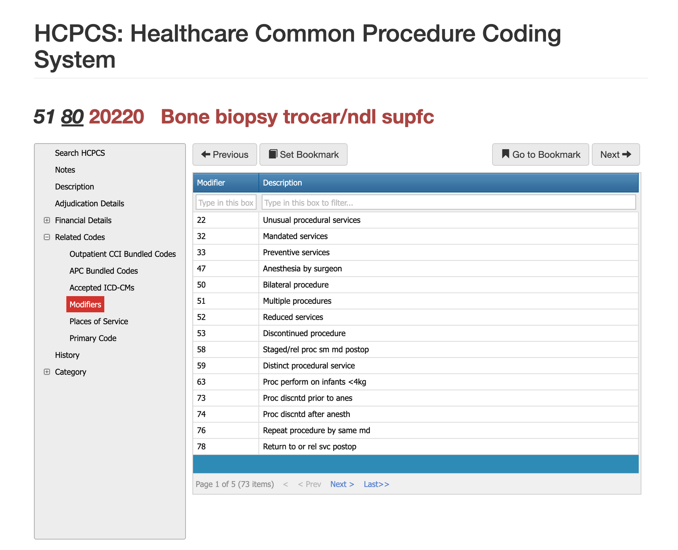Open the Outpatient CCI Bundled Codes section
The height and width of the screenshot is (550, 678).
tap(123, 254)
